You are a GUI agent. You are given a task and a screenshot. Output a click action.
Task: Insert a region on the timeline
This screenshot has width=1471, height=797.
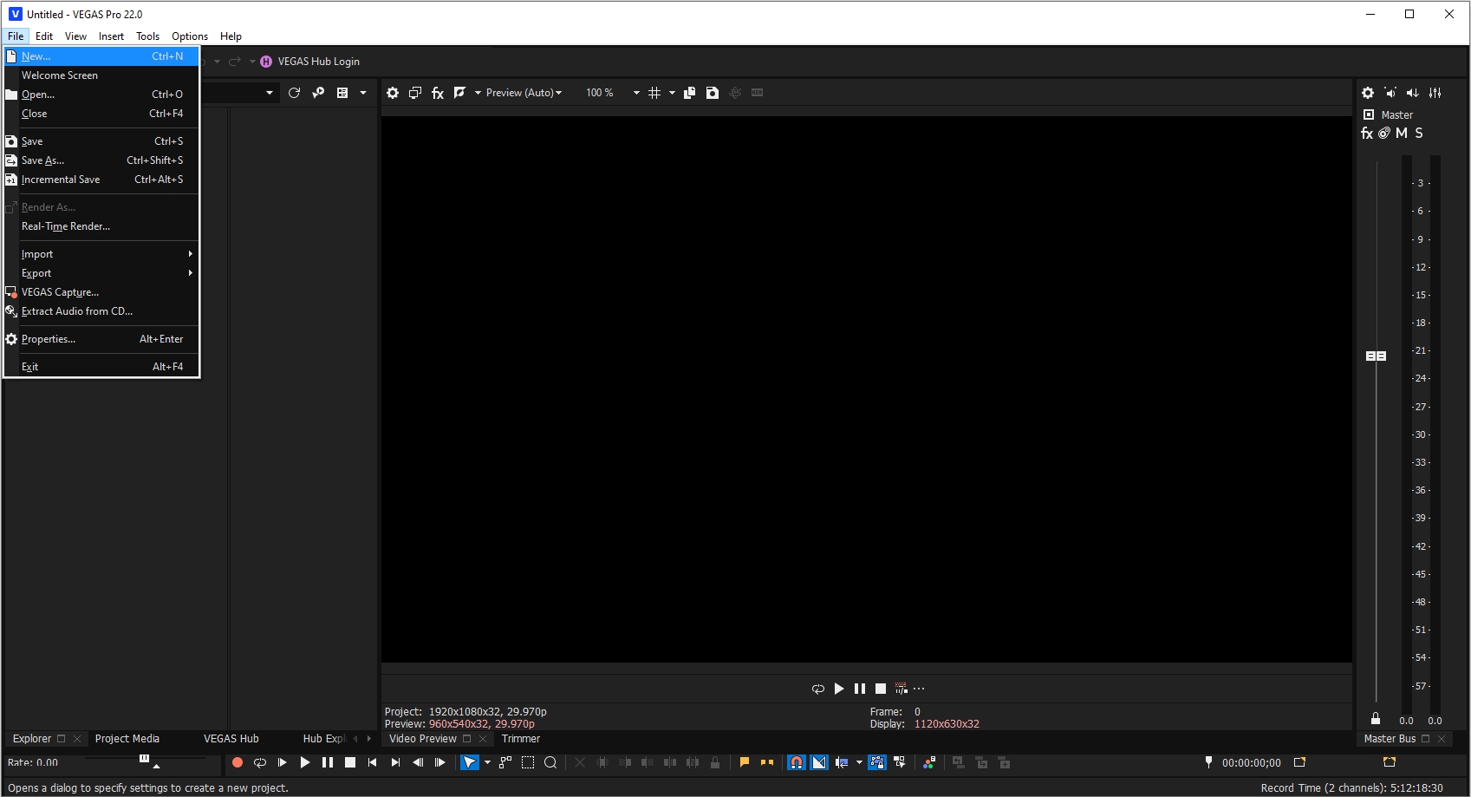(x=767, y=763)
